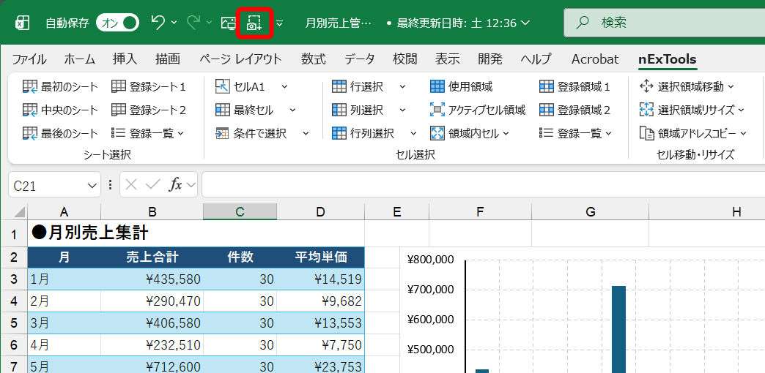Viewport: 765px width, 373px height.
Task: Toggle the AutoSave switch off
Action: [x=117, y=23]
